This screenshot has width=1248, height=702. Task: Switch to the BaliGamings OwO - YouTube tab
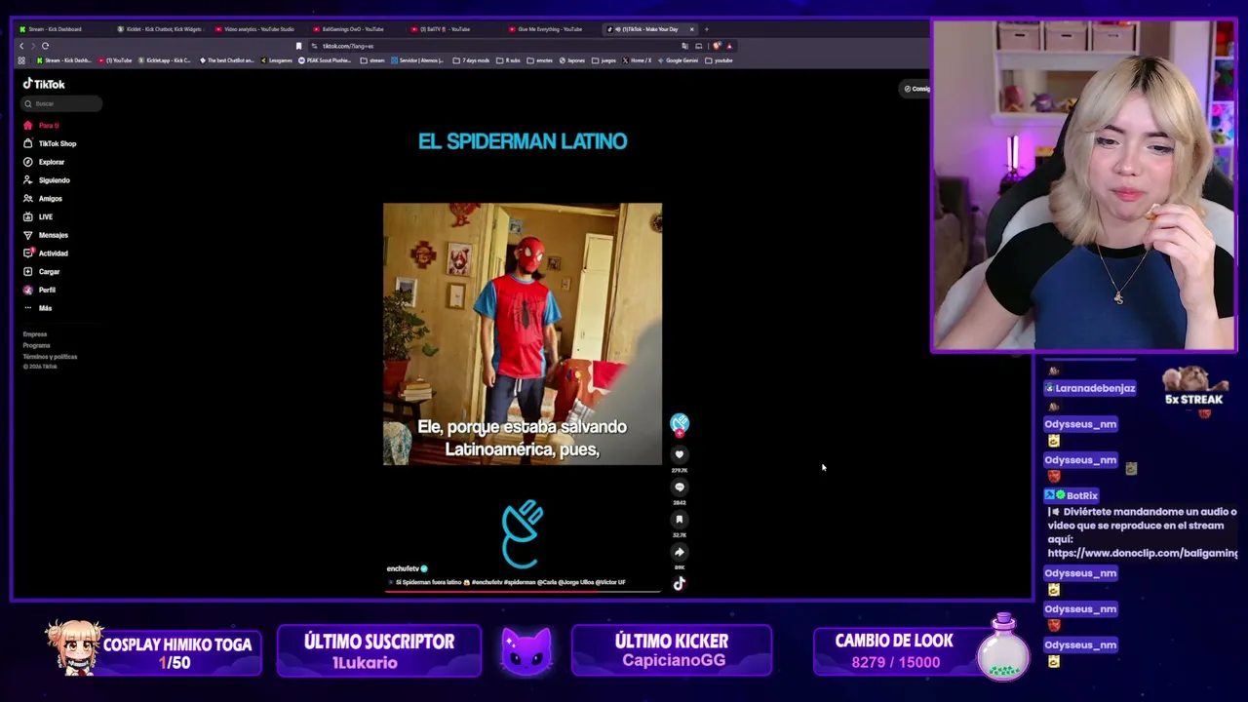[x=355, y=29]
